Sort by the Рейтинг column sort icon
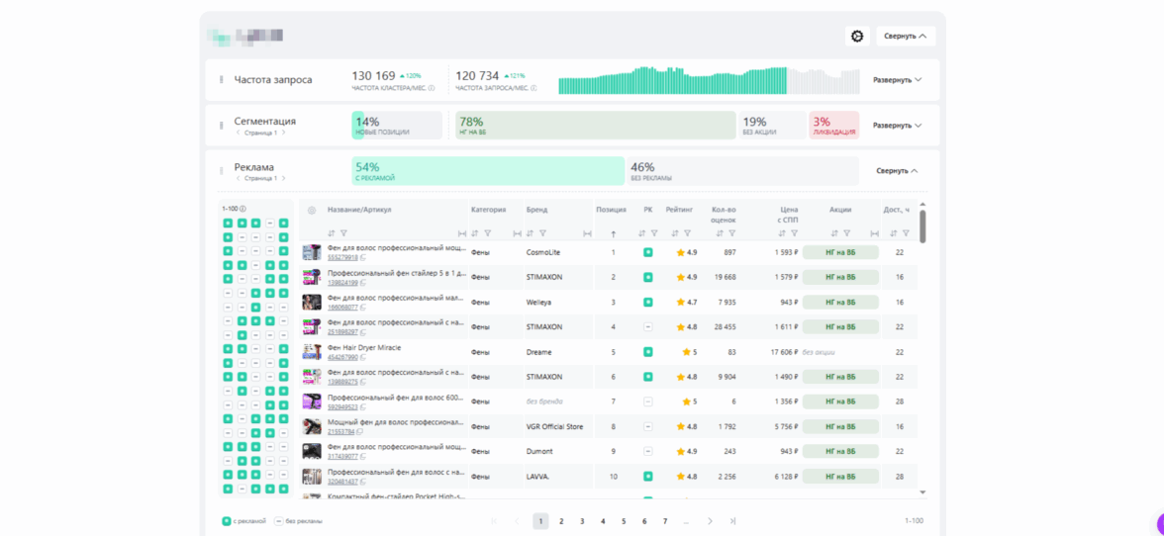 [x=675, y=233]
